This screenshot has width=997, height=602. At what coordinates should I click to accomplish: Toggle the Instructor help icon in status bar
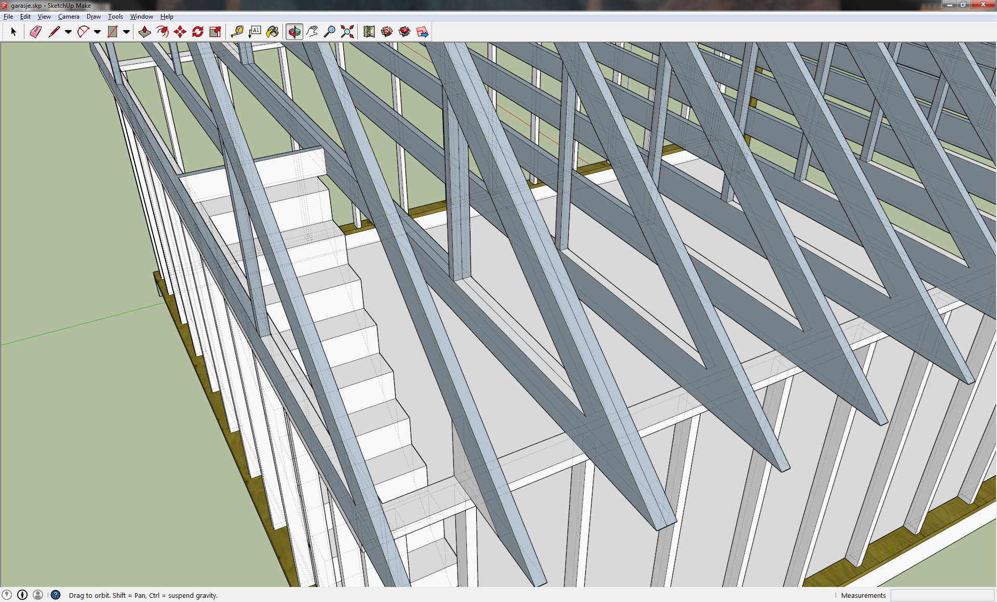(x=56, y=595)
